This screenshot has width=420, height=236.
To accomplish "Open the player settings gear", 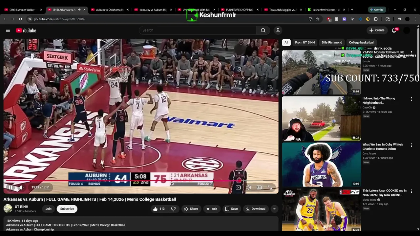I will [x=249, y=187].
